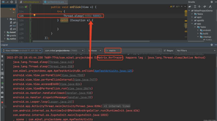Image resolution: width=217 pixels, height=121 pixels.
Task: Restart logcat icon
Action: pyautogui.click(x=2, y=83)
